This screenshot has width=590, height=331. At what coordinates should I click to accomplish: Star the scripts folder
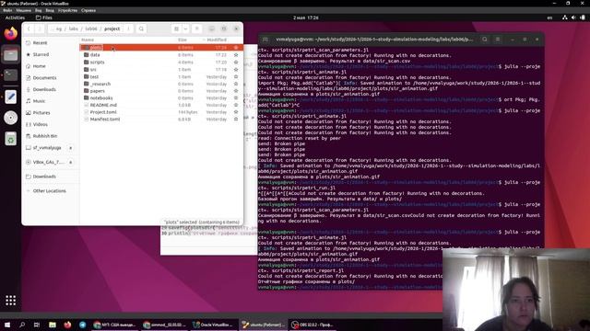[x=236, y=63]
